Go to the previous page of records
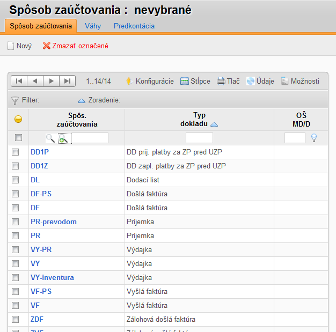Viewport: 336px width, 332px height. pos(35,81)
